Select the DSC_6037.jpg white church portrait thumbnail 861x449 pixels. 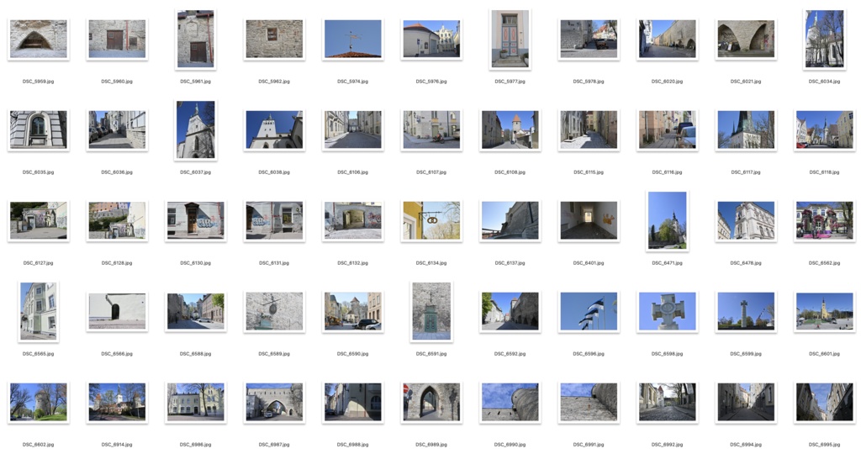pyautogui.click(x=195, y=130)
